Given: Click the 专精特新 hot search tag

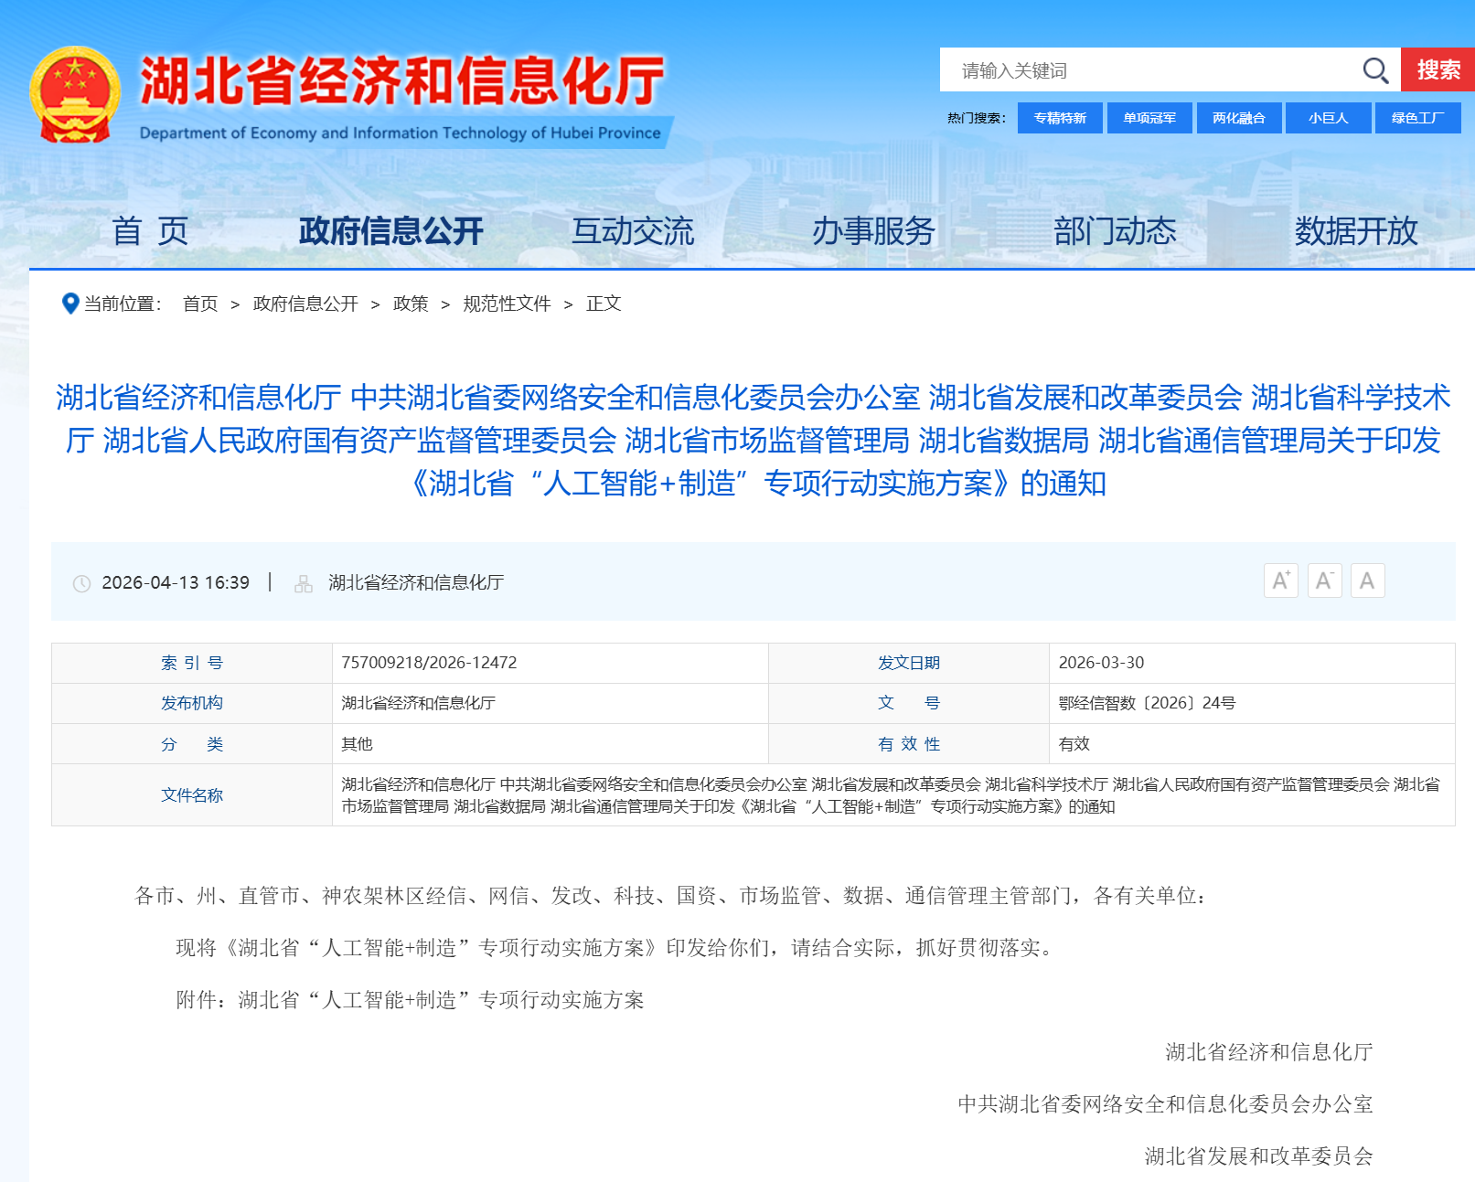Looking at the screenshot, I should (x=1060, y=118).
